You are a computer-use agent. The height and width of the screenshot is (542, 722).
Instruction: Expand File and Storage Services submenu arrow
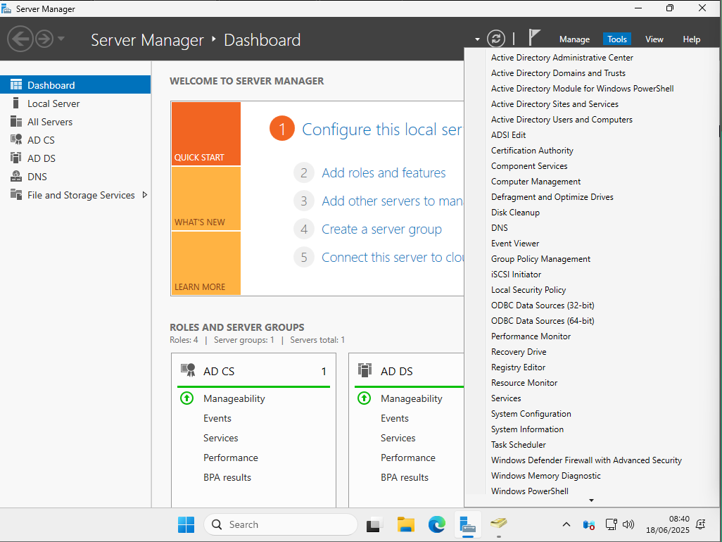[x=144, y=195]
